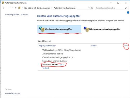Maximize the Autentiseringshanteraren window

click(x=118, y=3)
